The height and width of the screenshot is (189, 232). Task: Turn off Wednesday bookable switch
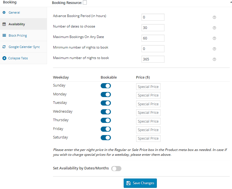[x=106, y=112]
